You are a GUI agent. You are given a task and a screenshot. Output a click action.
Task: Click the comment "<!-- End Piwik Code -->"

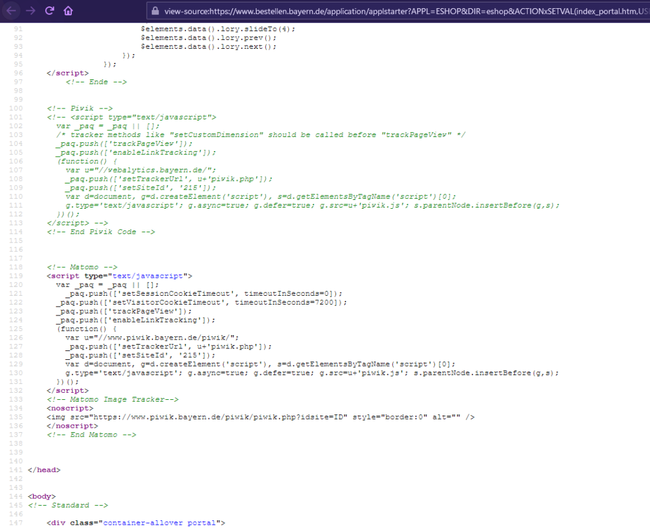(x=101, y=232)
